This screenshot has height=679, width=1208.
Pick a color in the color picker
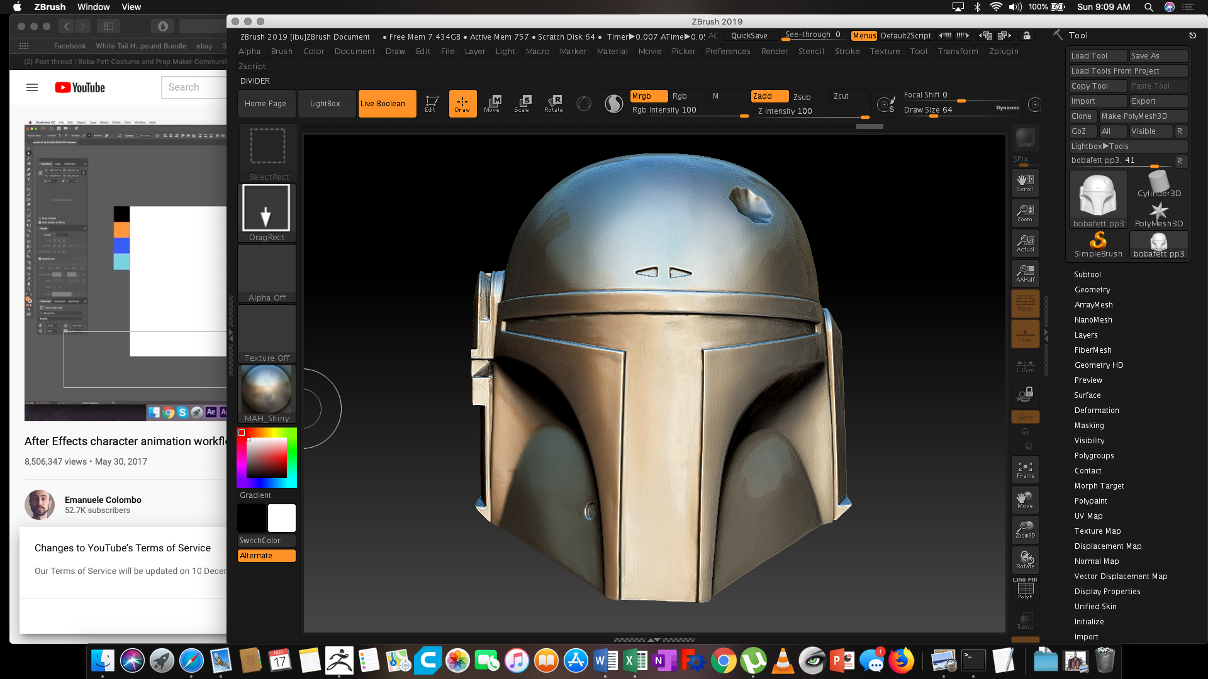tap(267, 458)
